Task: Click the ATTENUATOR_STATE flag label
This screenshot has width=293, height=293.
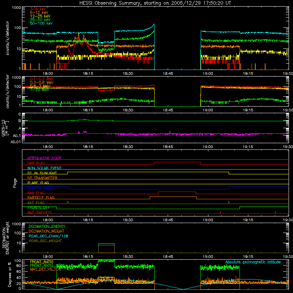Action: click(44, 158)
